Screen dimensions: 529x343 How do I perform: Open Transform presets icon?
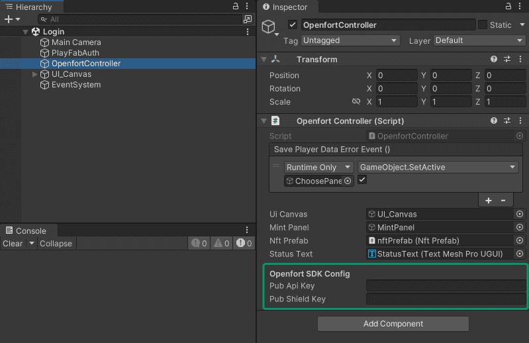(x=507, y=60)
